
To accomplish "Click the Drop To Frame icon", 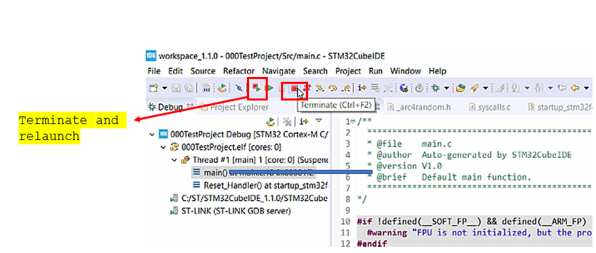I will pyautogui.click(x=375, y=88).
